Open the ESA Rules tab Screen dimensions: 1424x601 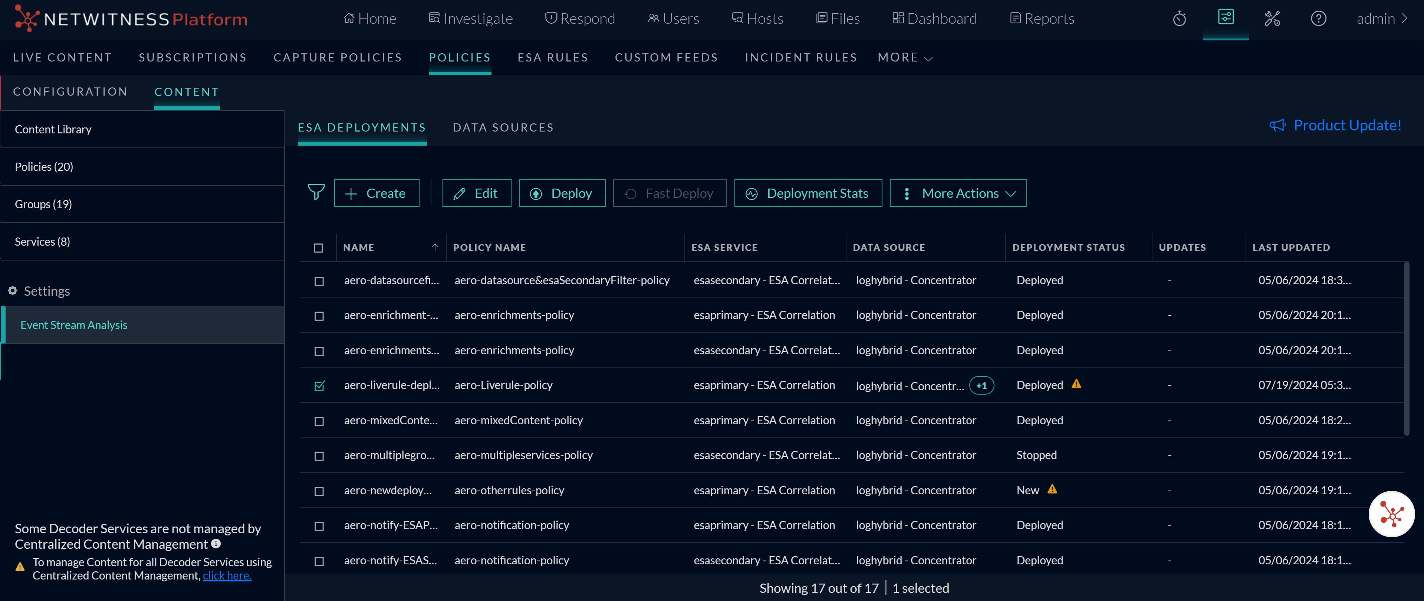click(552, 57)
